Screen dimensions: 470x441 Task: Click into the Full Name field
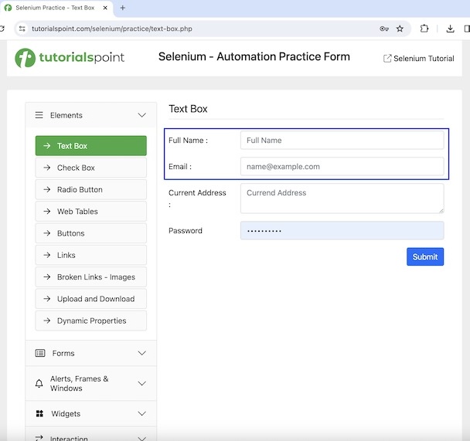pos(342,141)
